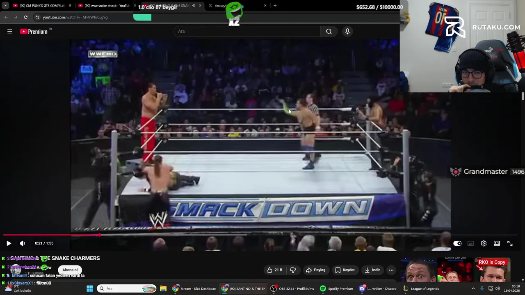The height and width of the screenshot is (295, 525).
Task: Open the player settings gear menu
Action: click(484, 243)
